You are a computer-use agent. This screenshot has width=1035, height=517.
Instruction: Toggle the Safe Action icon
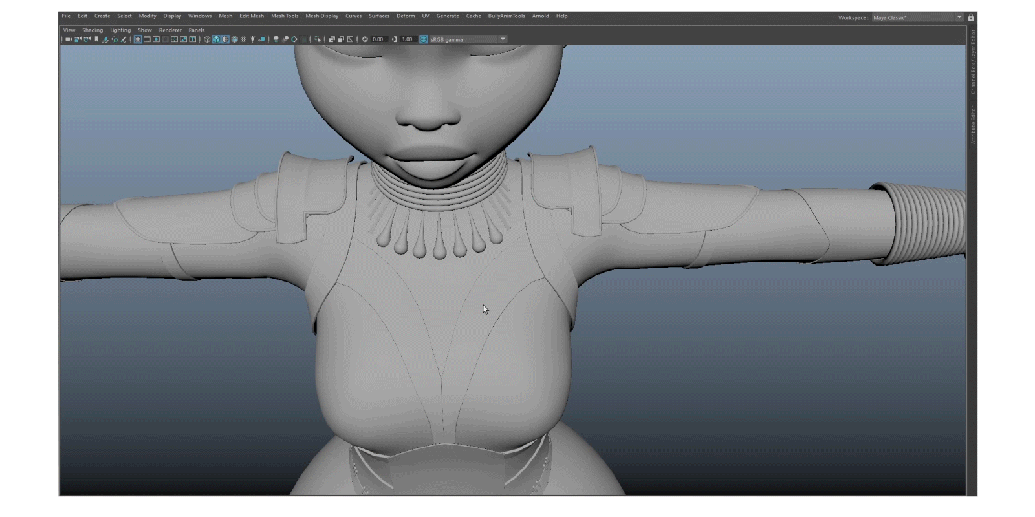183,39
